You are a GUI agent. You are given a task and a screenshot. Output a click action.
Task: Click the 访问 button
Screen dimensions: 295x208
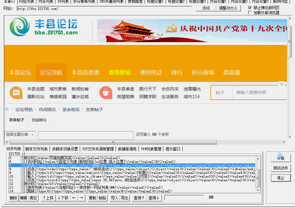[x=206, y=8]
